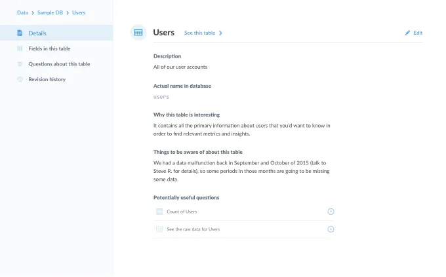The width and height of the screenshot is (446, 277).
Task: Click the Edit button text
Action: point(418,33)
